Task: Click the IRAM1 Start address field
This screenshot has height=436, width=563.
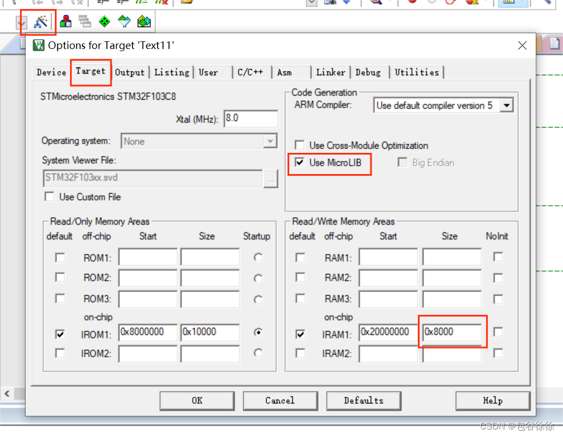Action: [389, 333]
